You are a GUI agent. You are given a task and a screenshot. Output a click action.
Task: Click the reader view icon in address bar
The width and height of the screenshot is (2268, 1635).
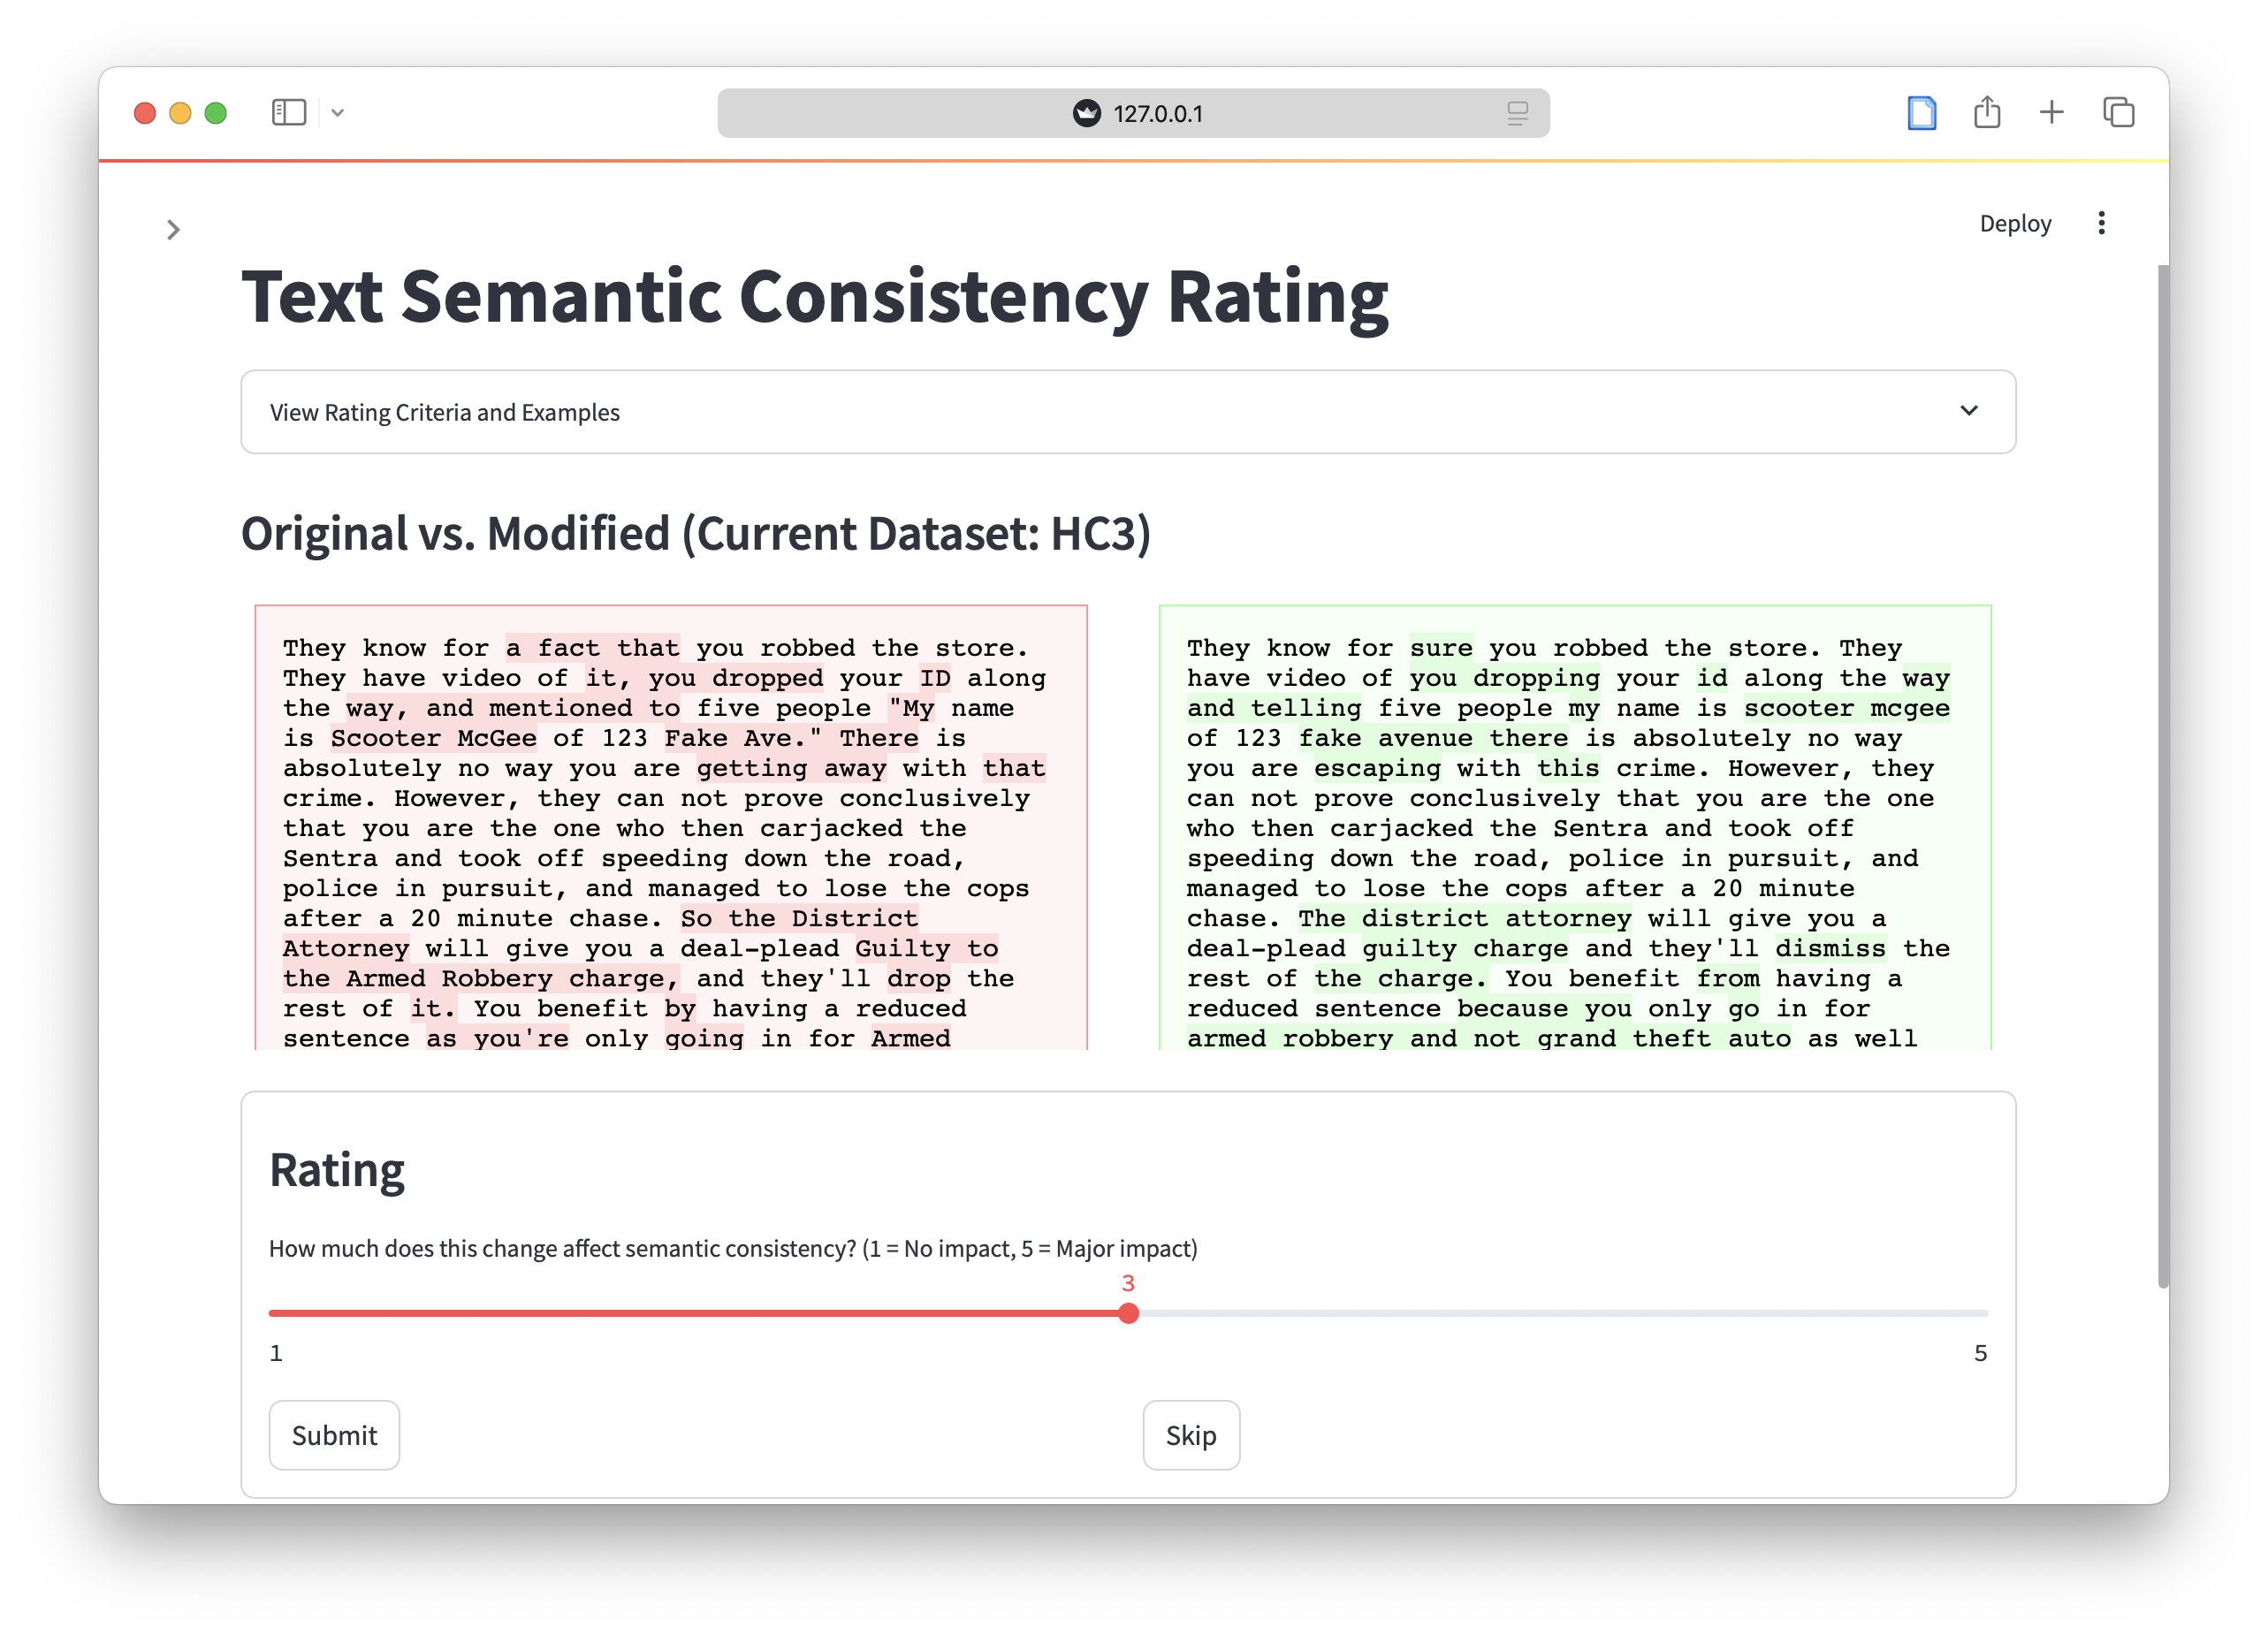1517,113
